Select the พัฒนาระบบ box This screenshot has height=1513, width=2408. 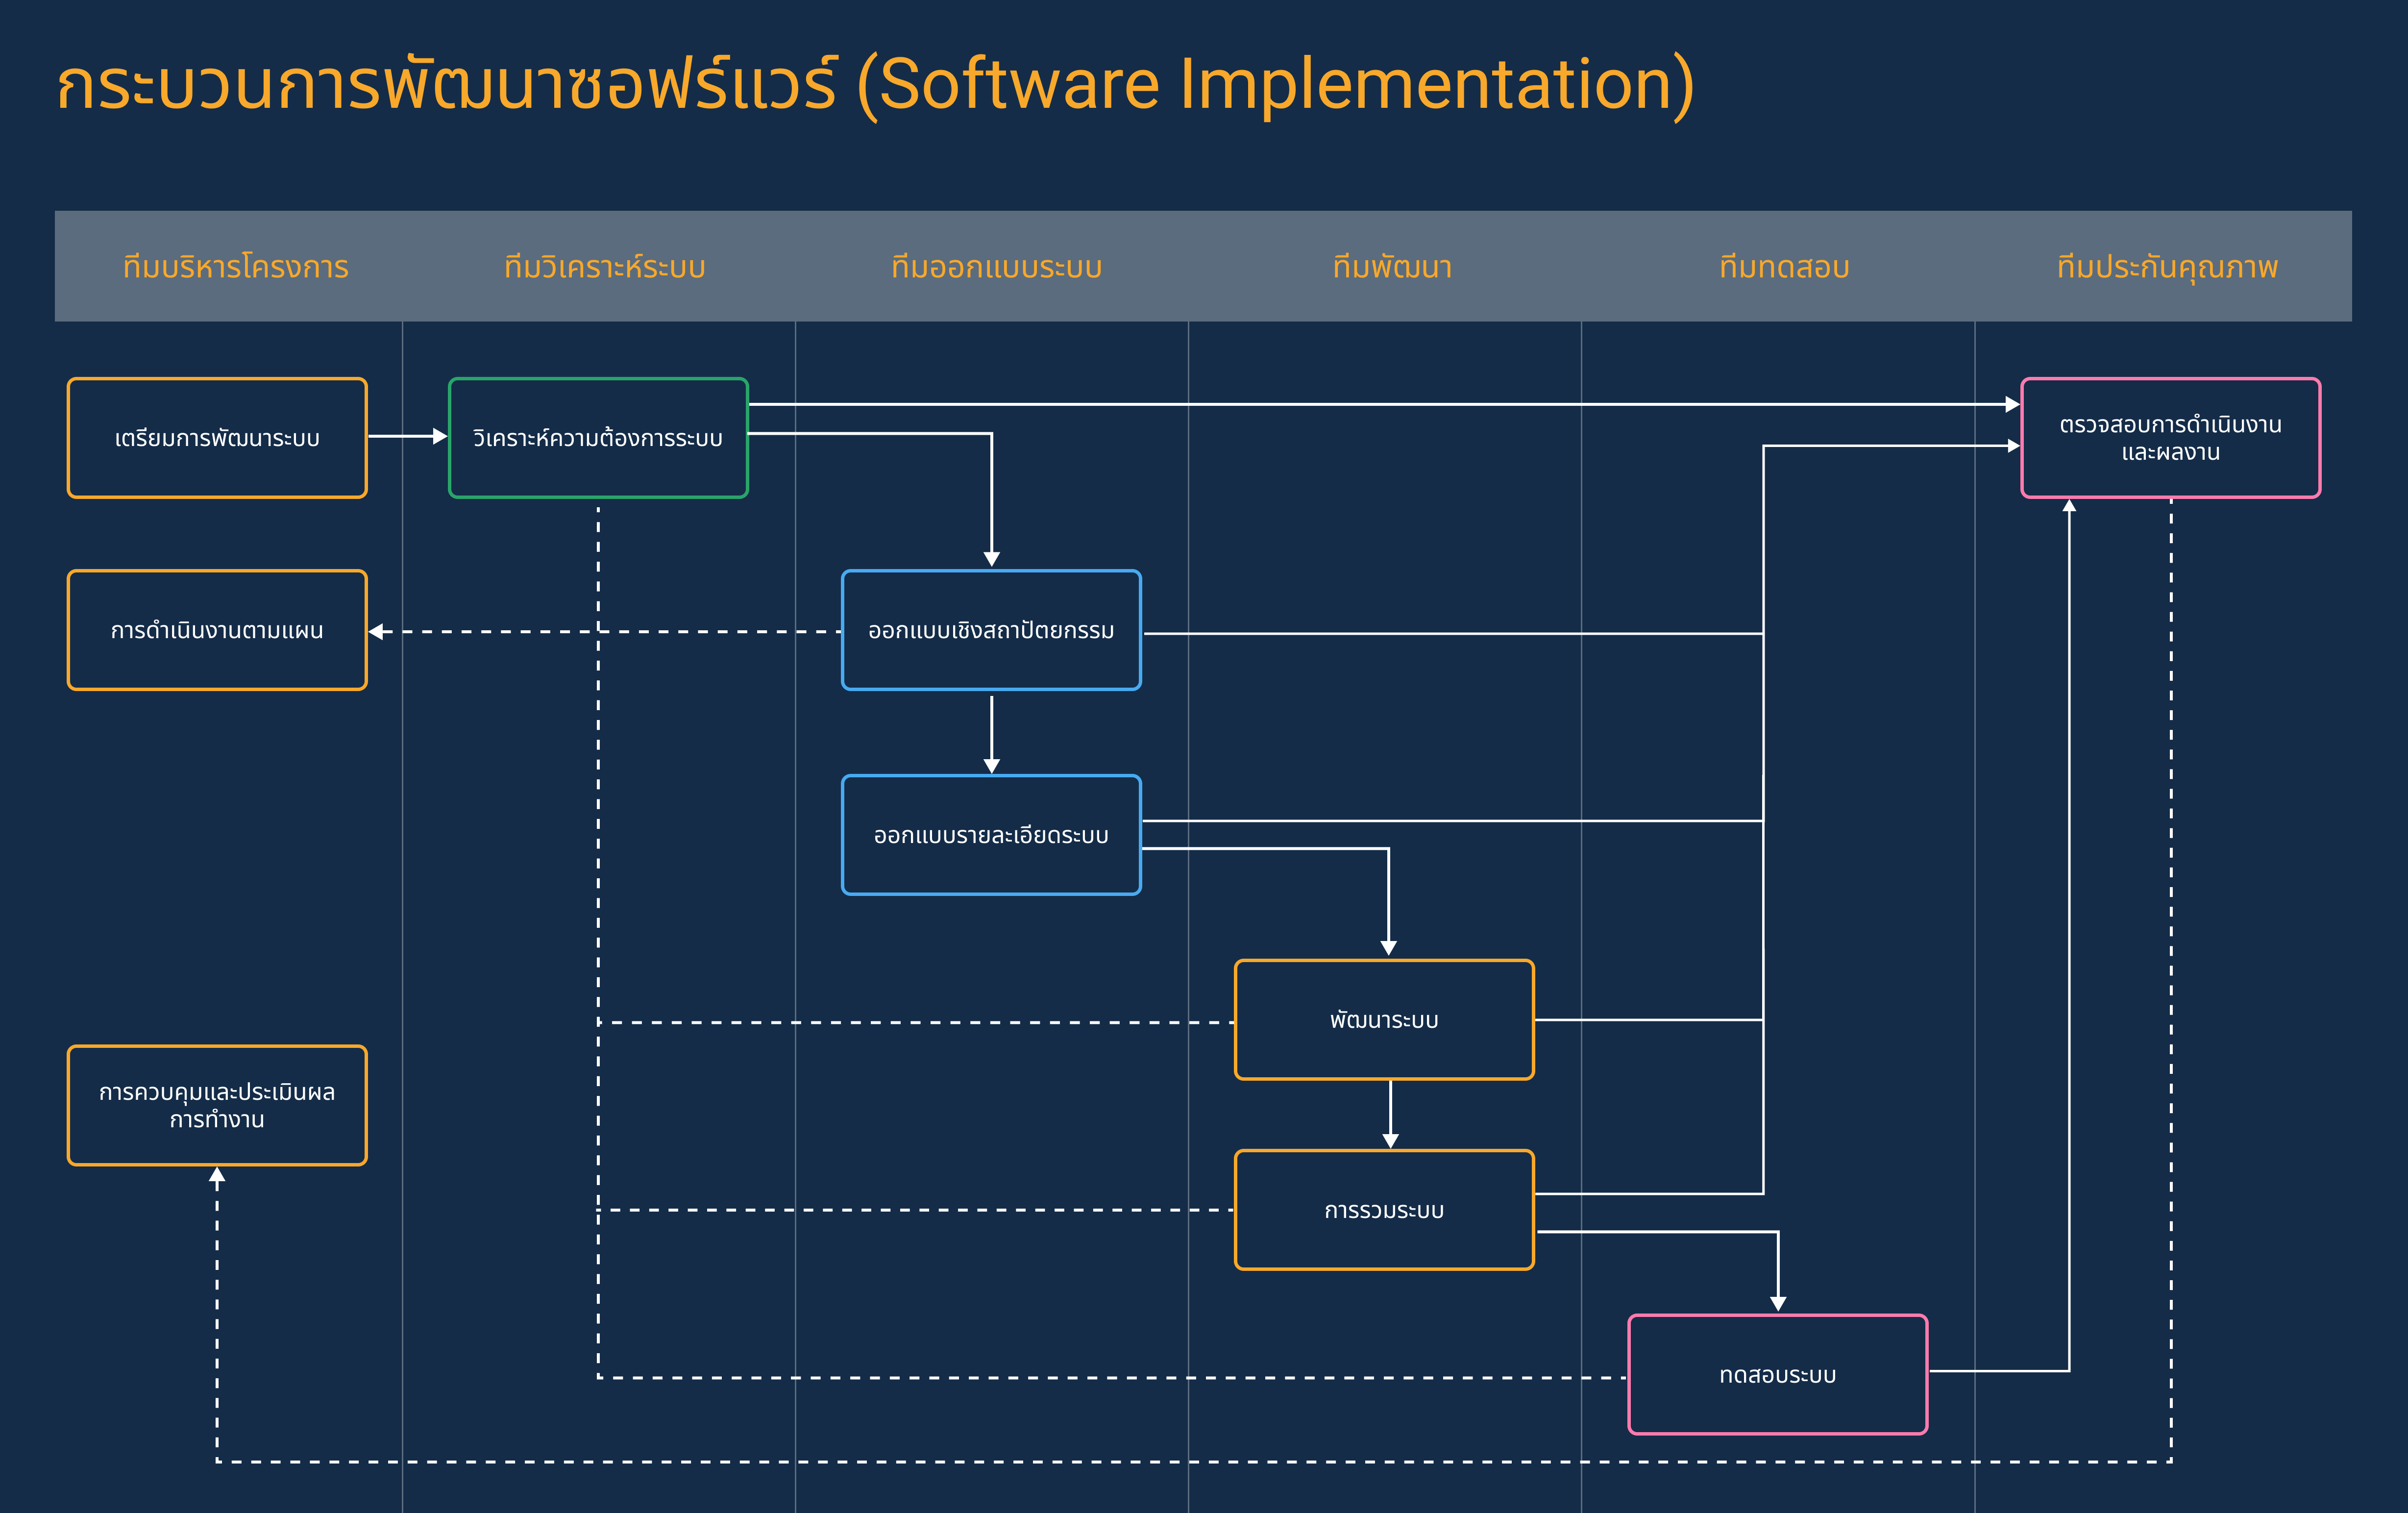click(x=1384, y=1020)
